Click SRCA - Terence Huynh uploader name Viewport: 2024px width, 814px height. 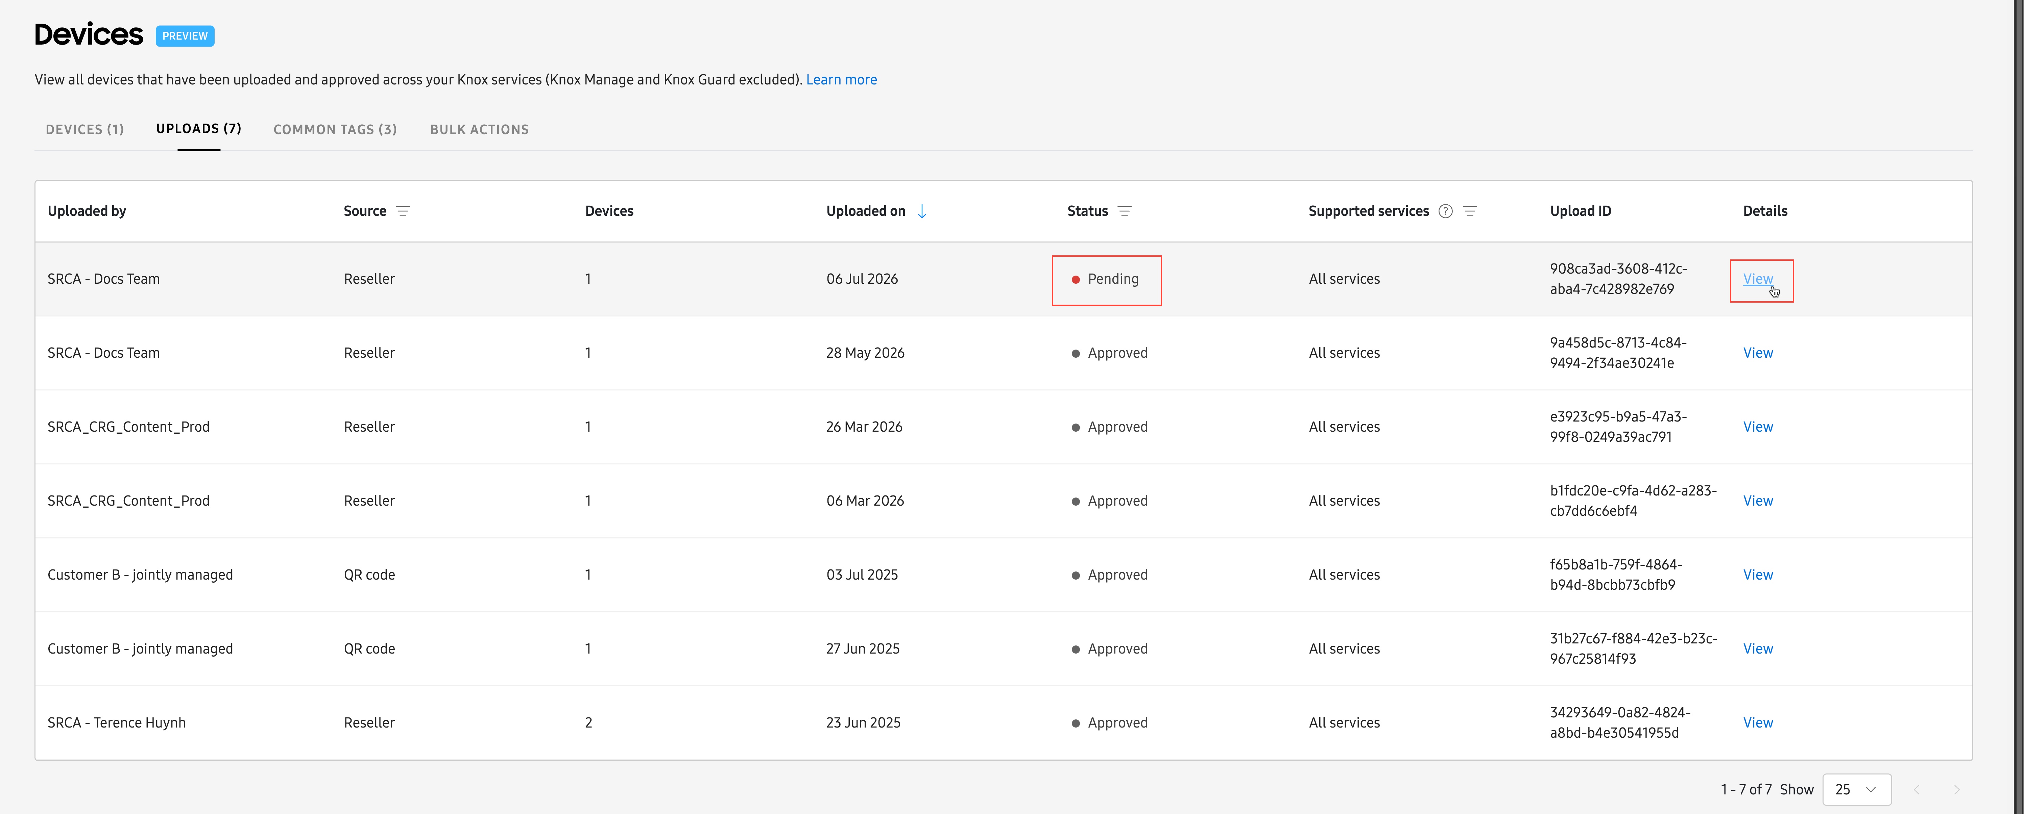[116, 723]
